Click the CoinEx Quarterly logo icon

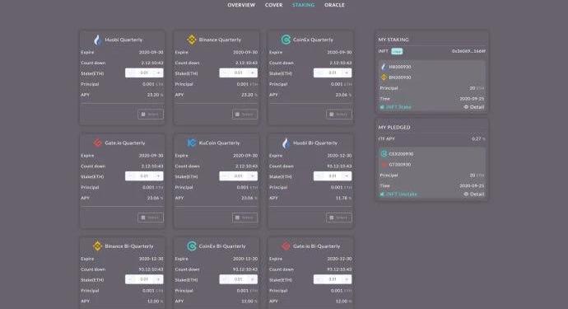286,40
